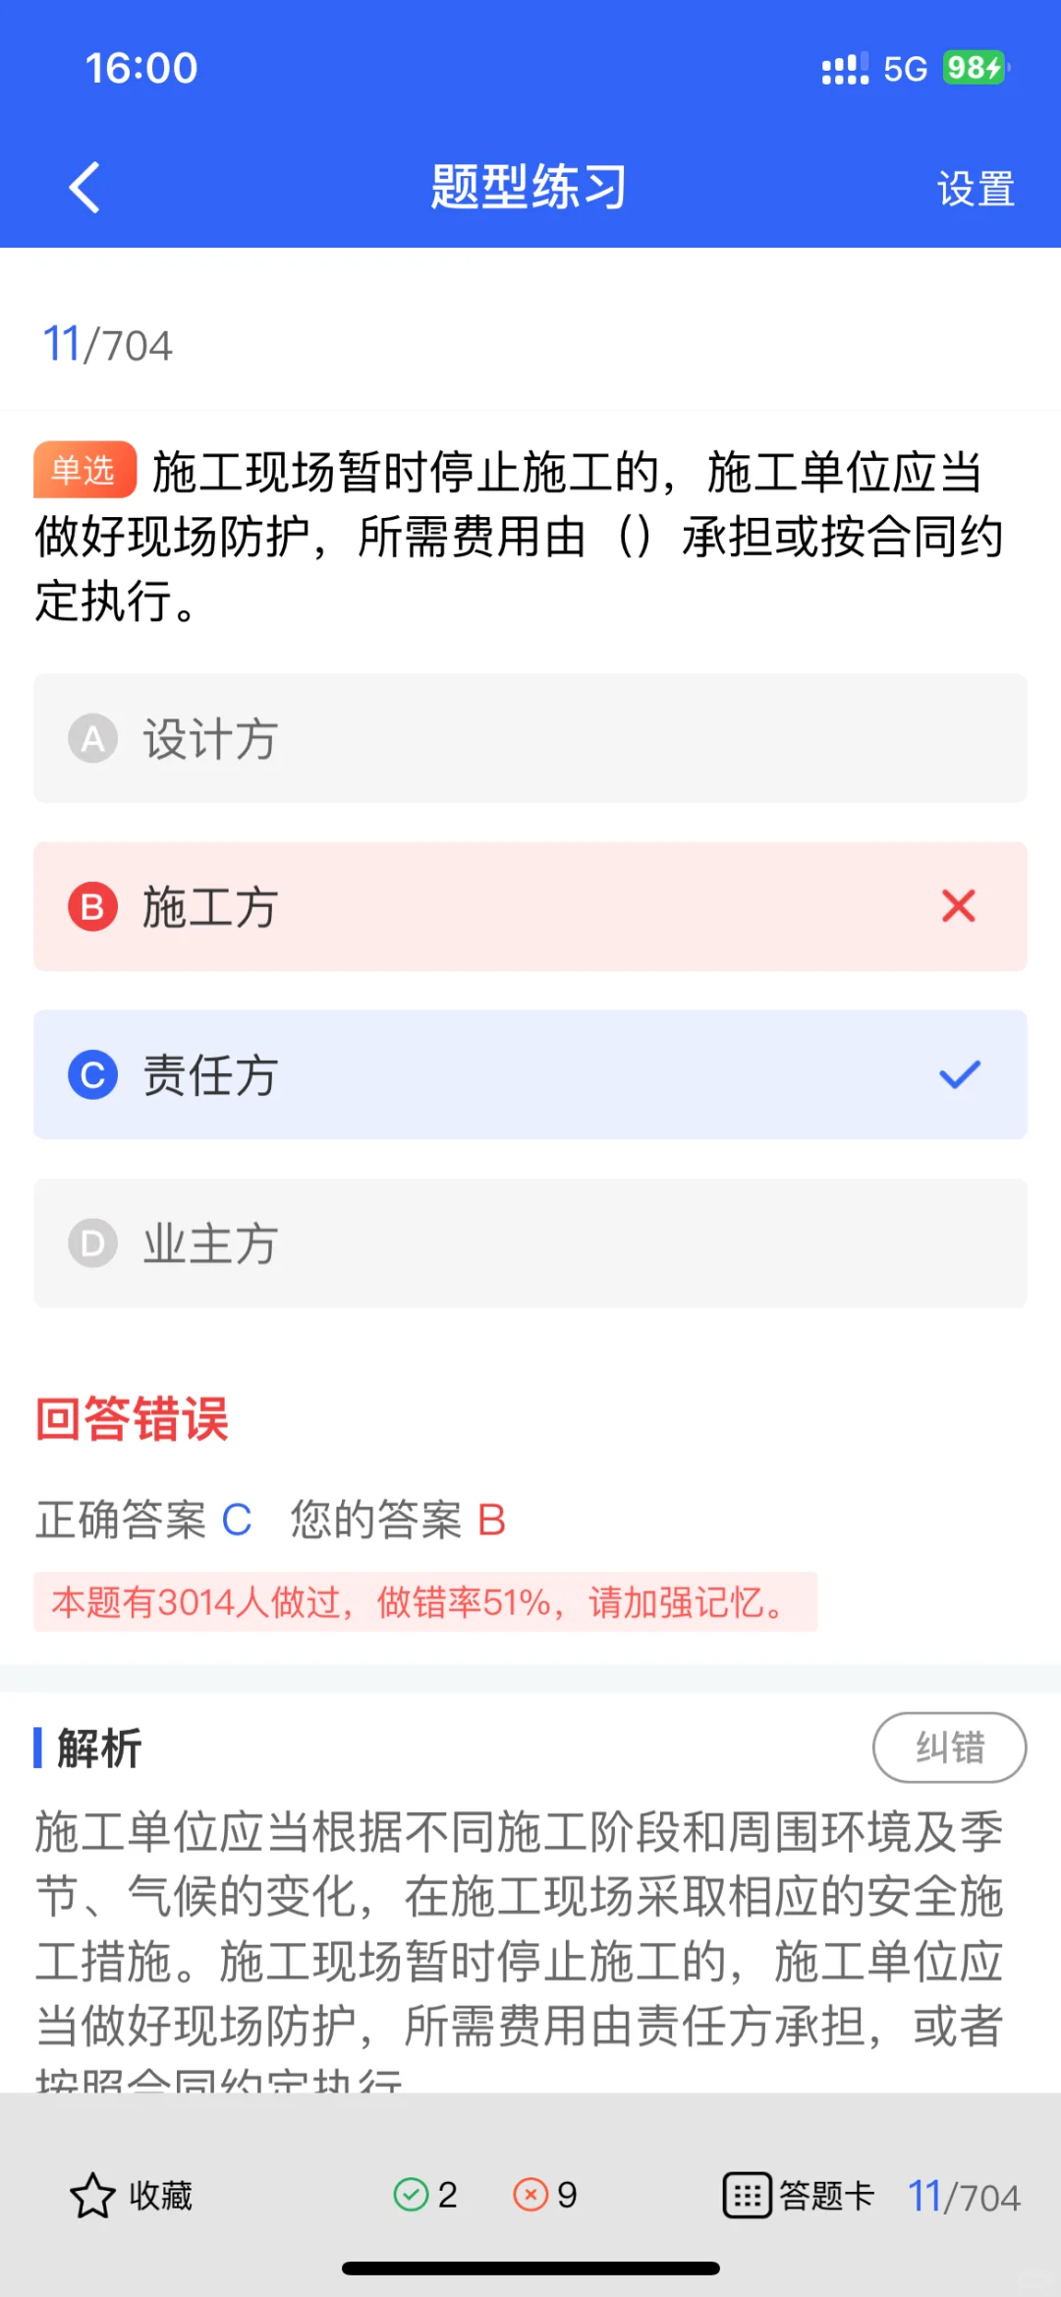Tap the red wrong-count icon
This screenshot has height=2297, width=1061.
point(530,2194)
